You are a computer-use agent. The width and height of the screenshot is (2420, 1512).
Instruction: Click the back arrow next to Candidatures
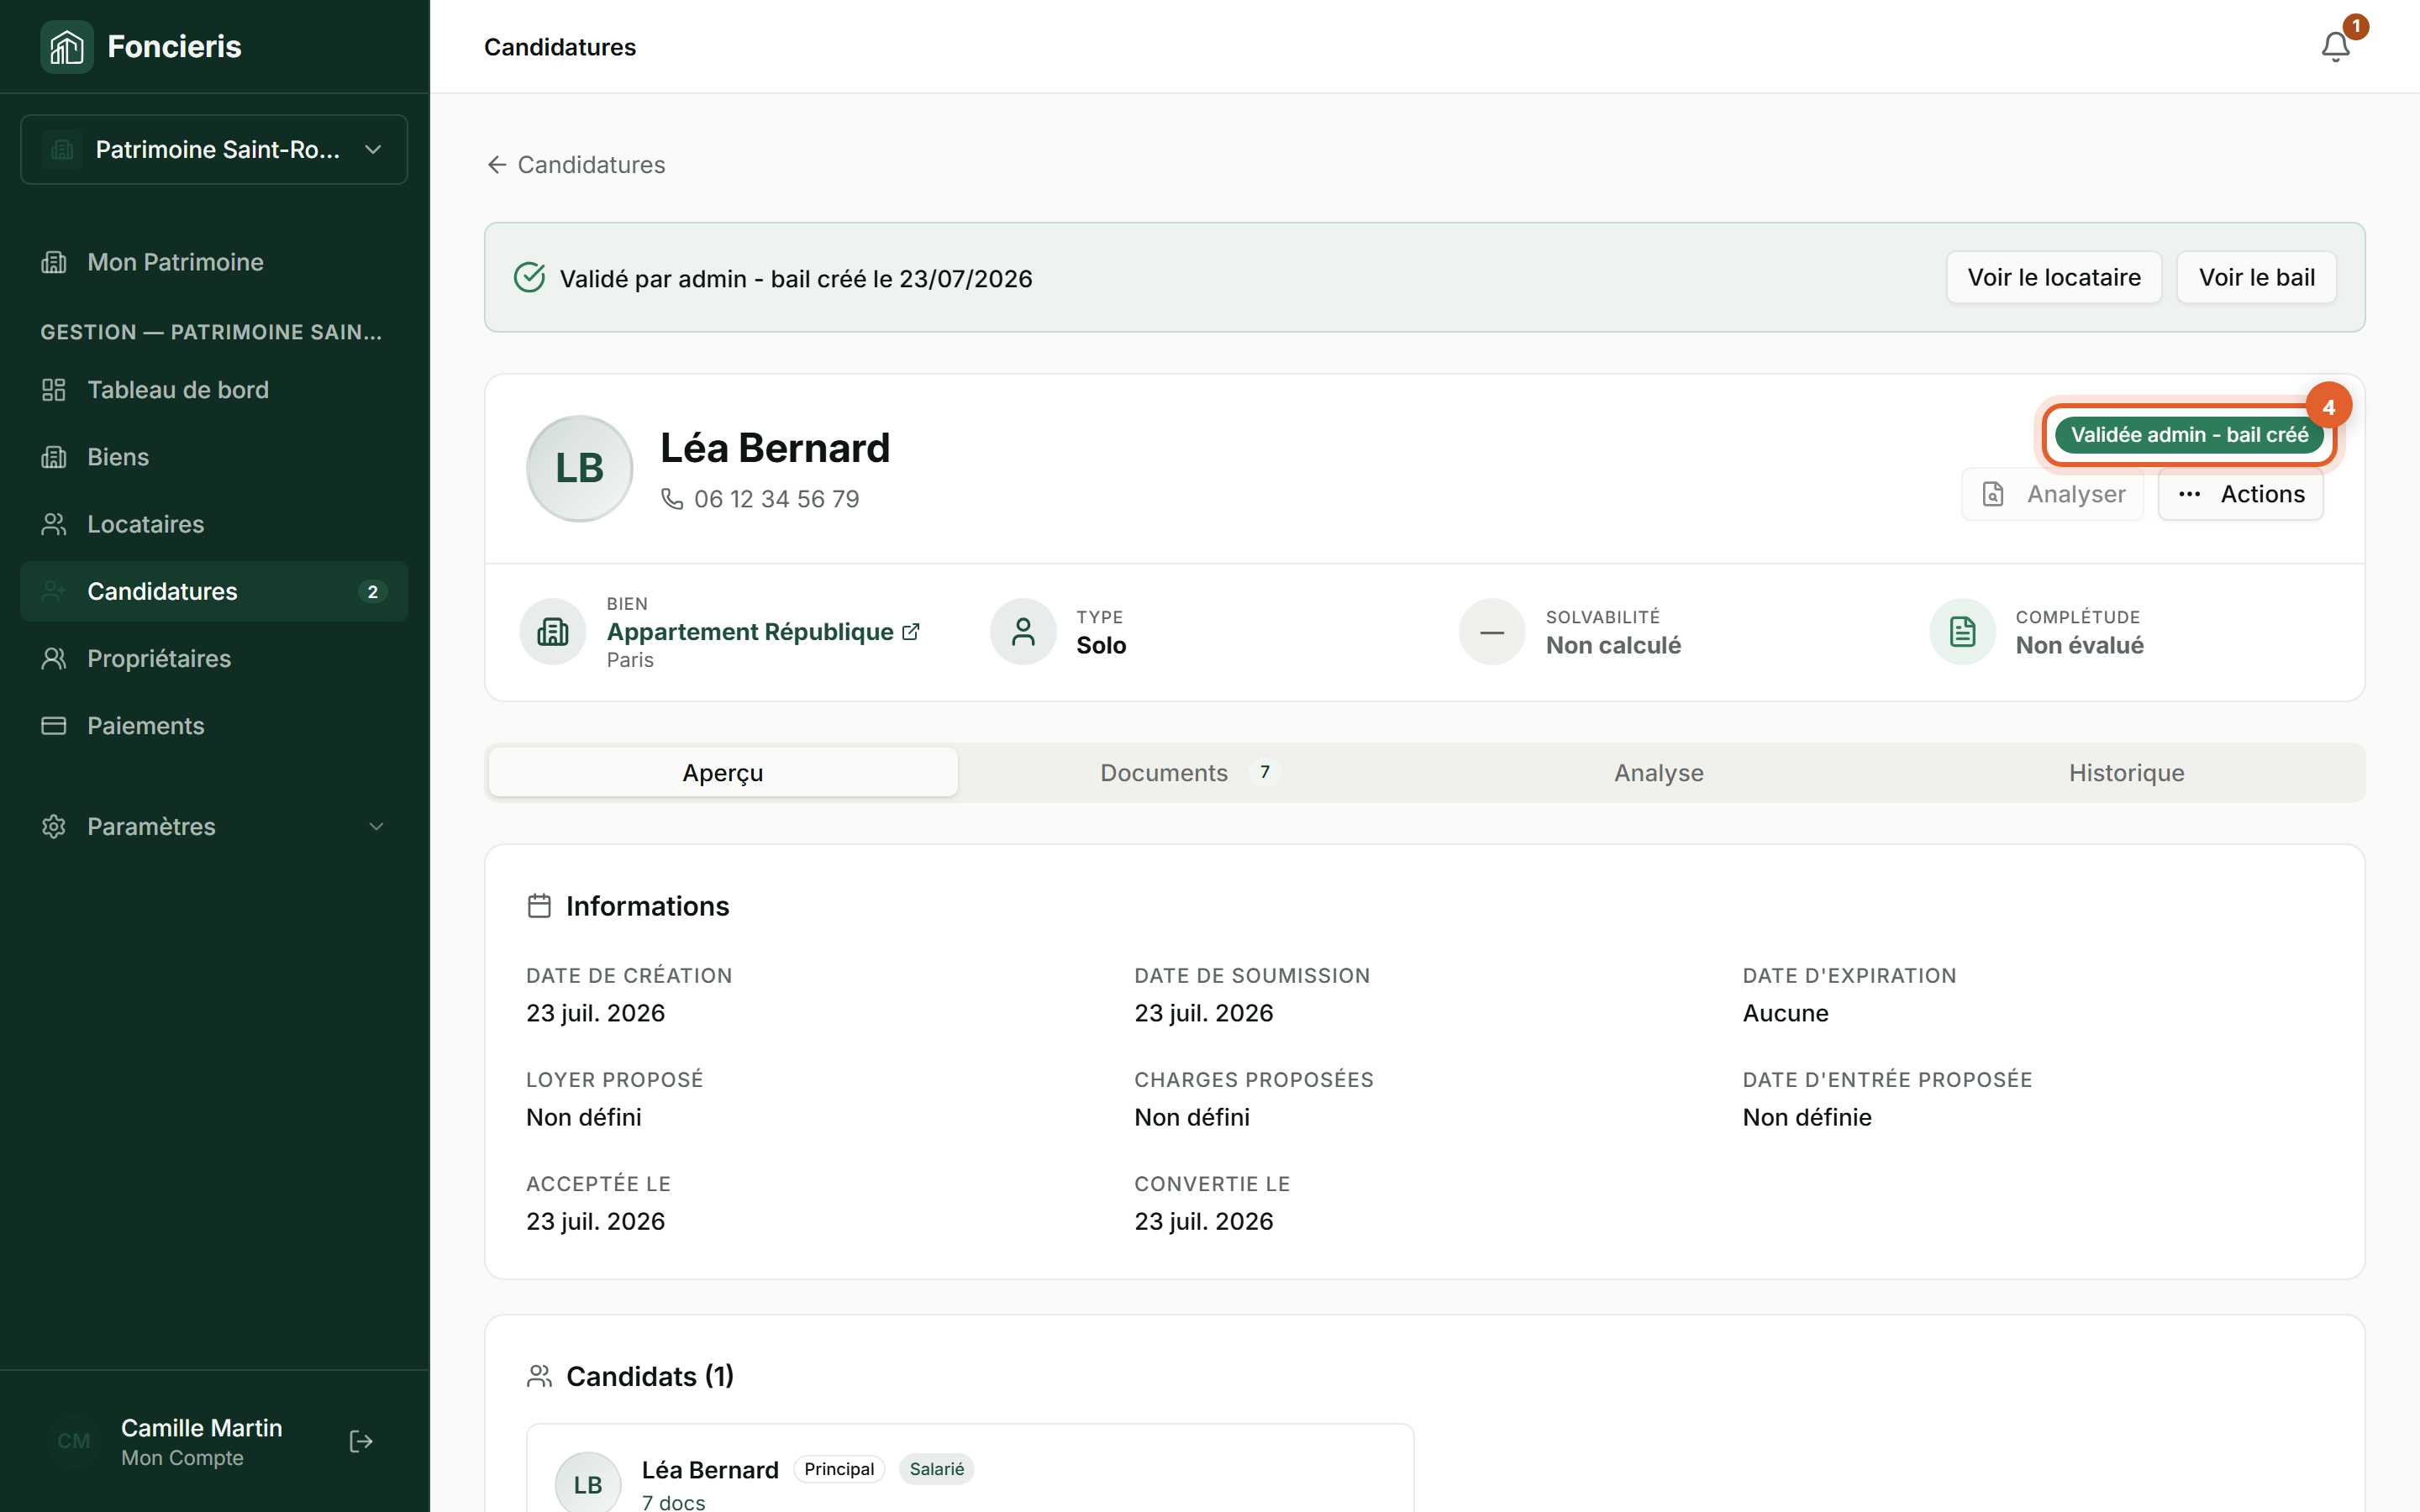[496, 164]
